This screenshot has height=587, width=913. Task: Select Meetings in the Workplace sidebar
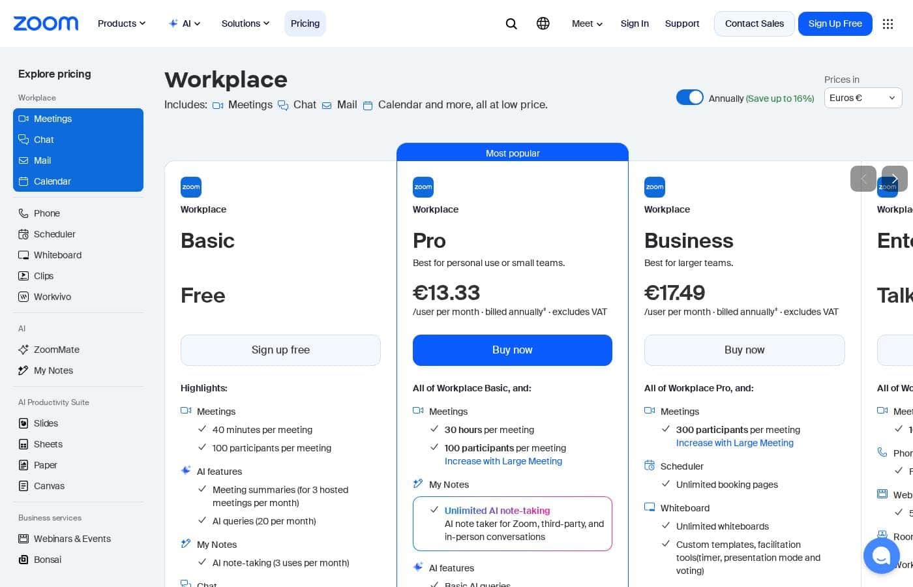(78, 119)
